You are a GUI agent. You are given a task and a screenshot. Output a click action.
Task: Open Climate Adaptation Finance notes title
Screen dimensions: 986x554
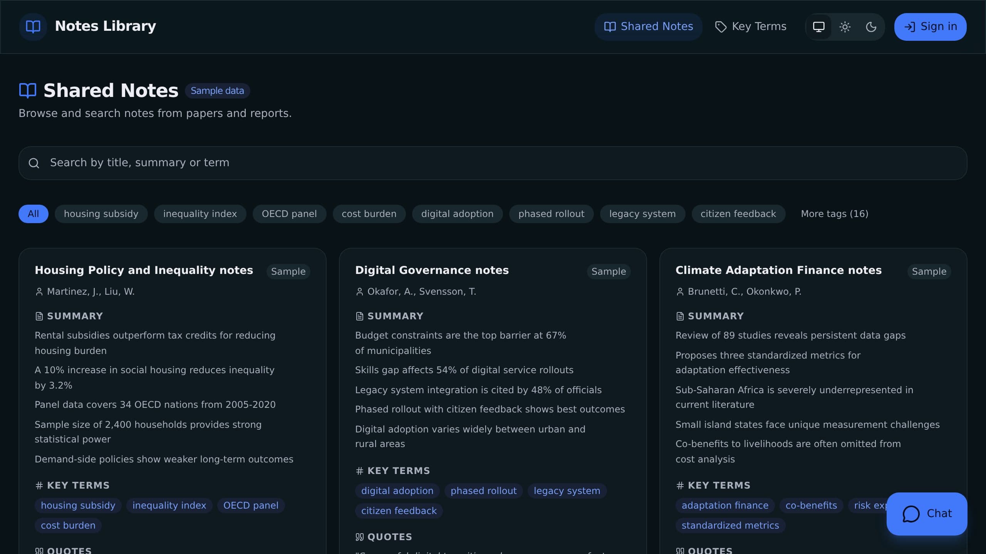[x=778, y=270]
